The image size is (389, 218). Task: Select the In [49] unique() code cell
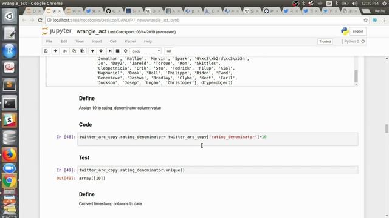pyautogui.click(x=218, y=170)
